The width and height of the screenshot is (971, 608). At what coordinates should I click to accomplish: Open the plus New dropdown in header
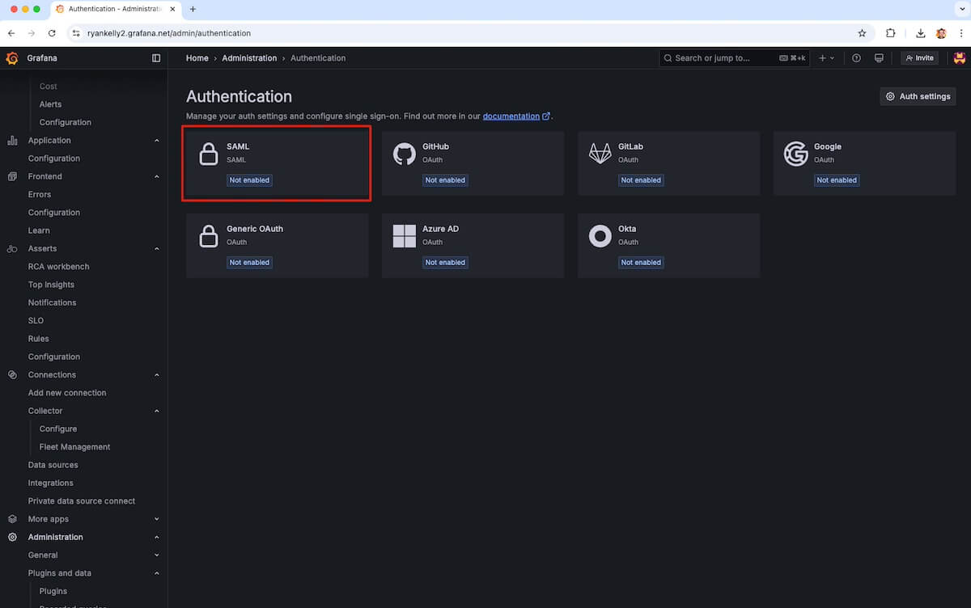tap(826, 58)
